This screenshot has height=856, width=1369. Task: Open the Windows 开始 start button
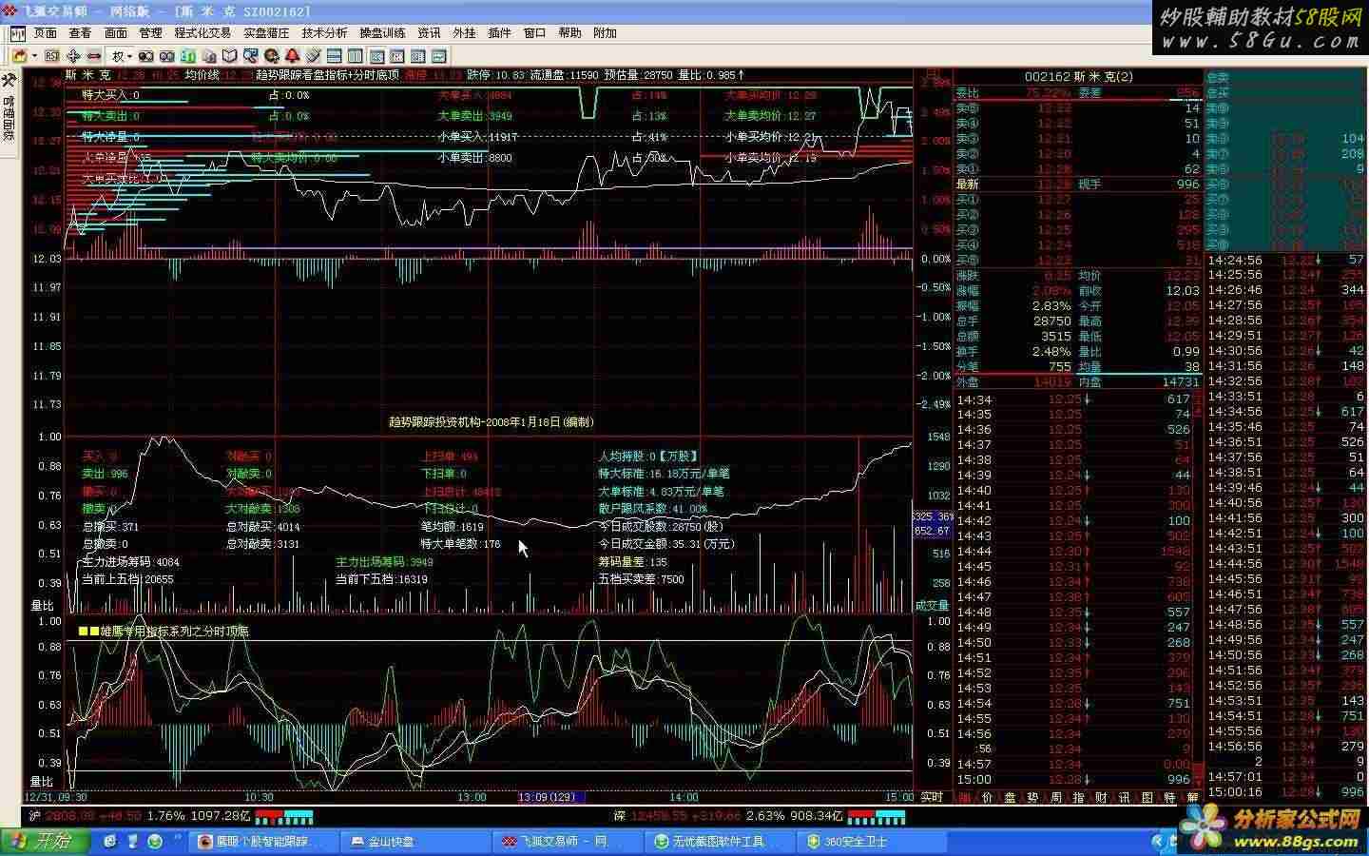pos(47,842)
